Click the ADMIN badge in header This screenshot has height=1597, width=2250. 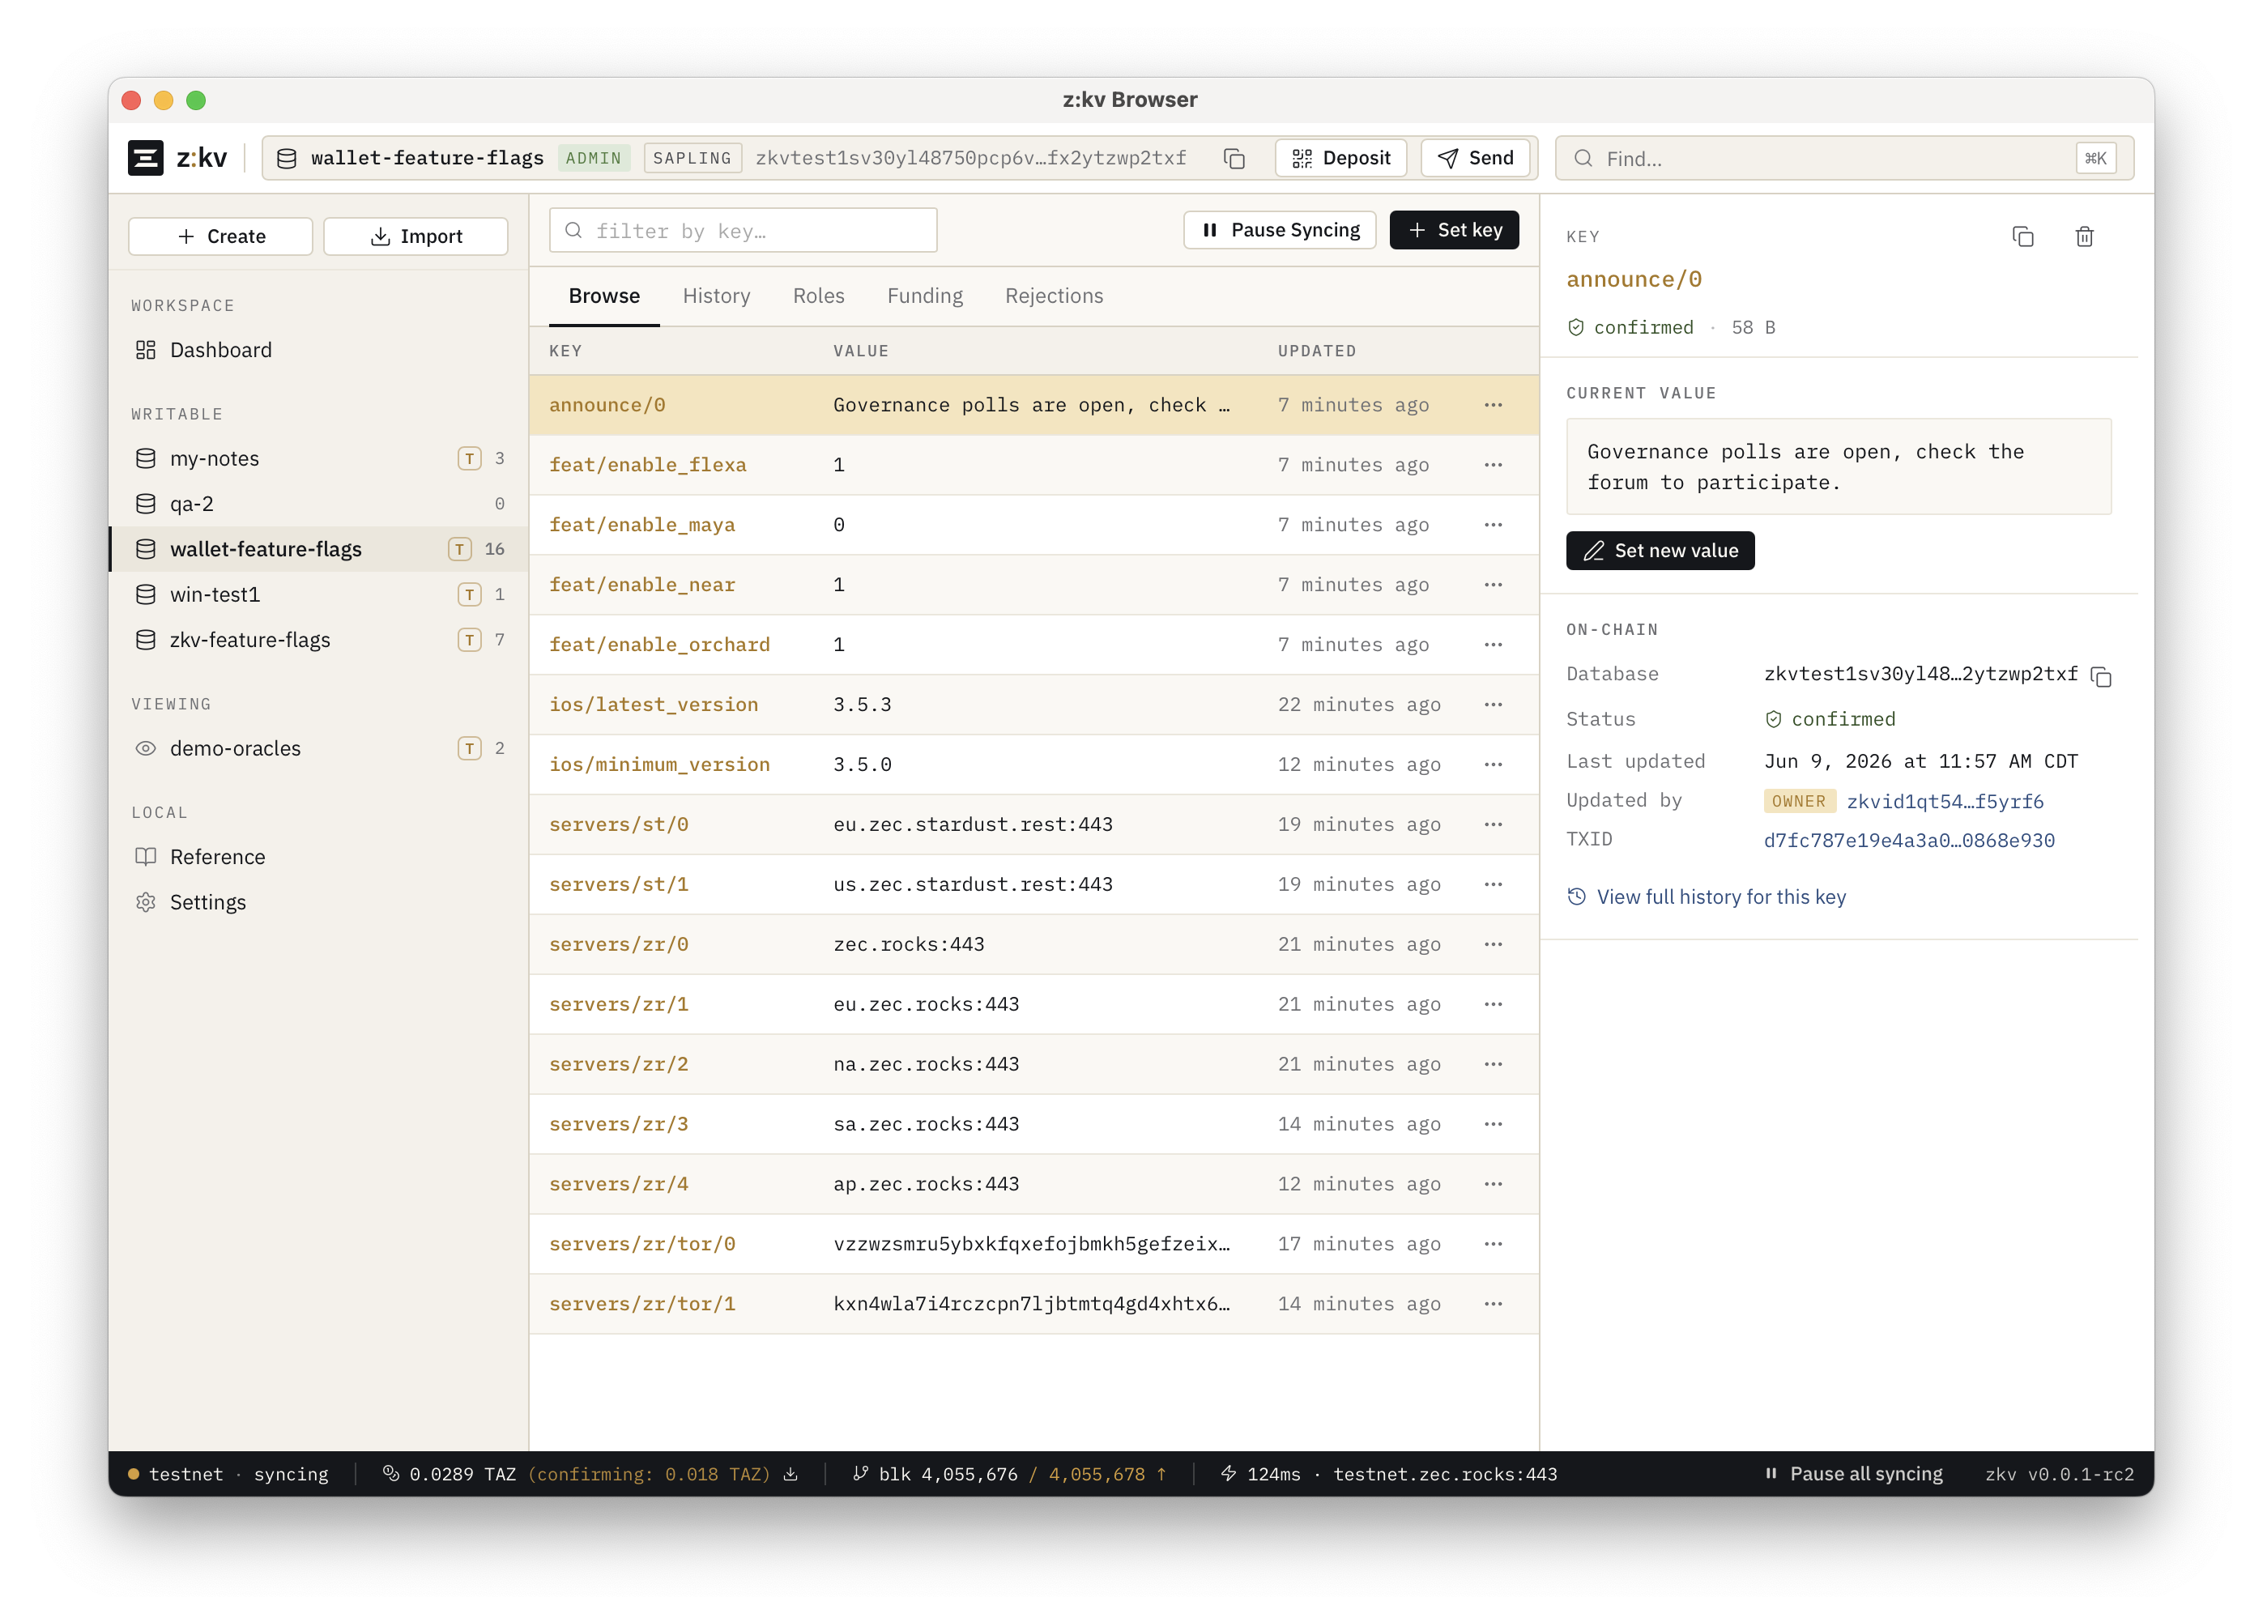tap(593, 159)
